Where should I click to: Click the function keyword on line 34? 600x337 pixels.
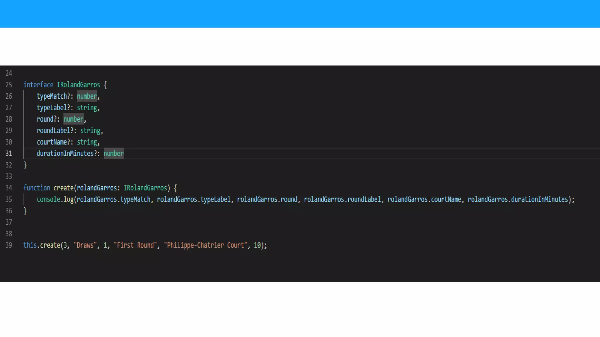coord(37,188)
